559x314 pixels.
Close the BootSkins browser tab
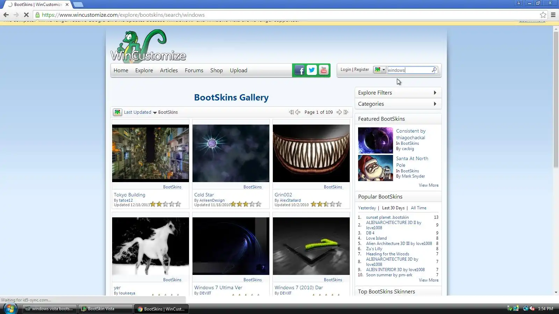coord(67,5)
